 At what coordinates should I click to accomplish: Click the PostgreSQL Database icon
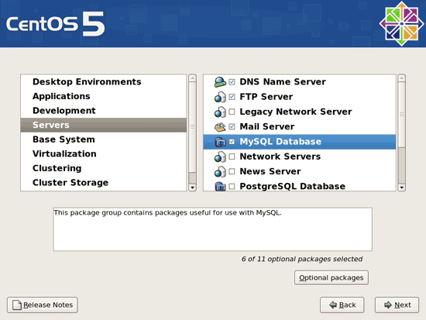tap(220, 186)
